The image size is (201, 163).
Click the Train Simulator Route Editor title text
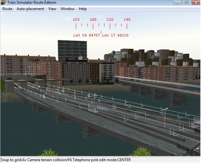(x=32, y=3)
